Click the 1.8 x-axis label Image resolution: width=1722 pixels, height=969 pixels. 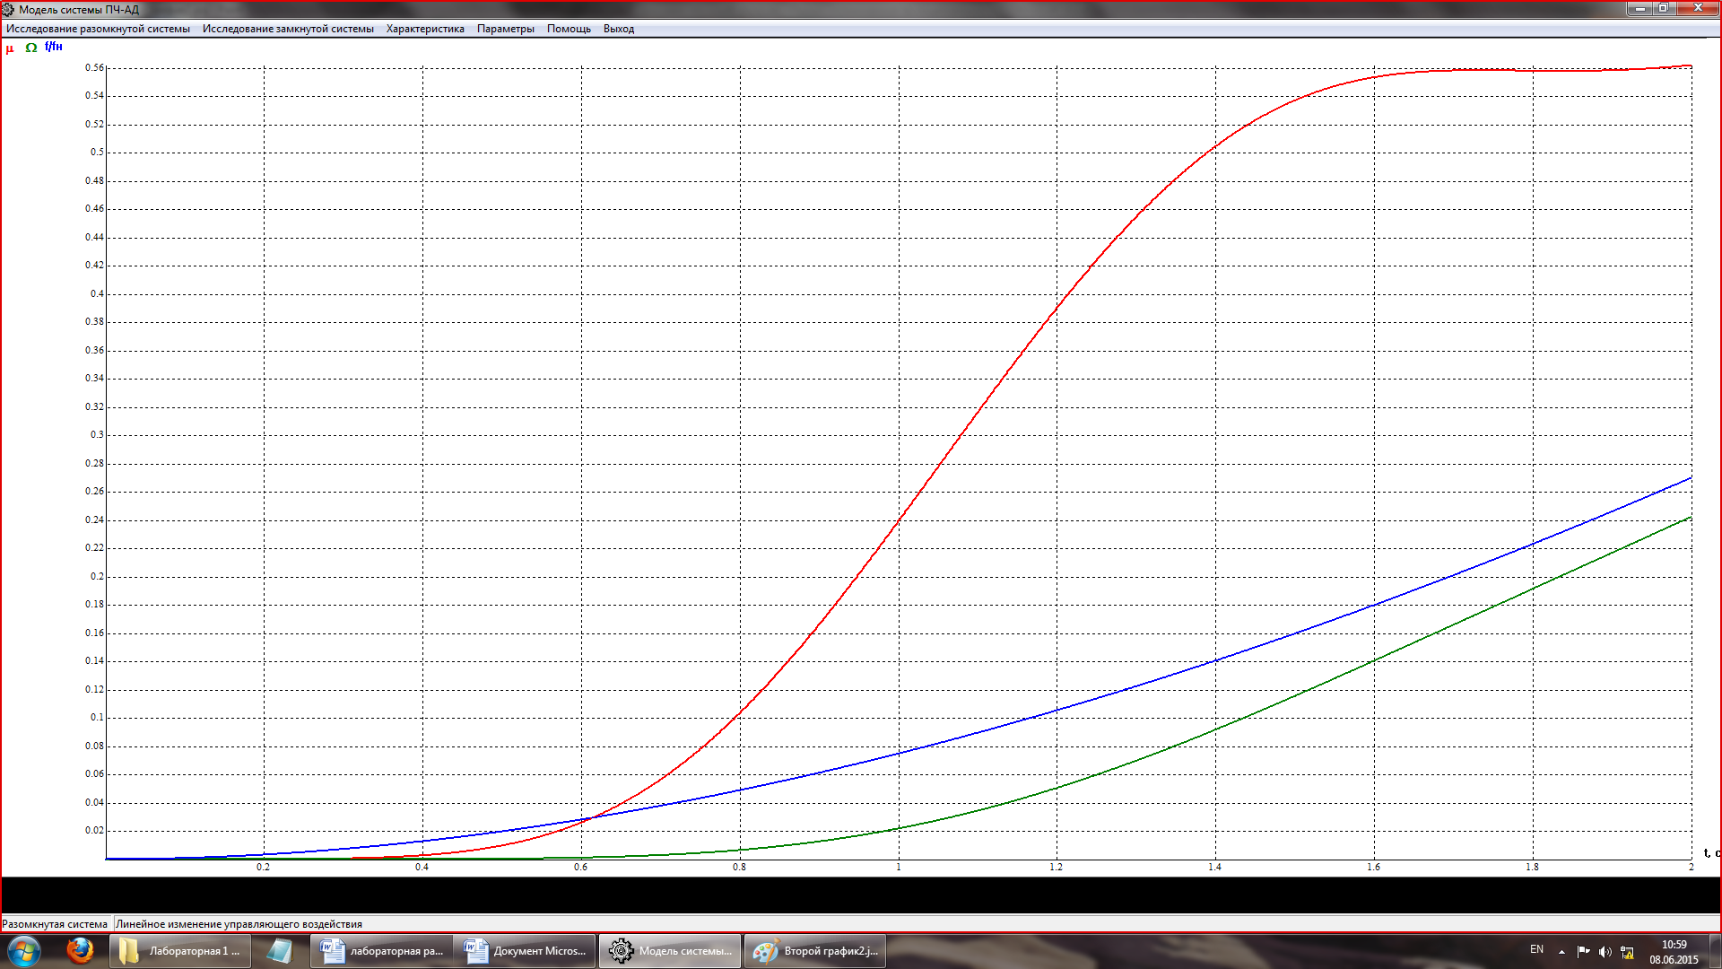click(1532, 868)
